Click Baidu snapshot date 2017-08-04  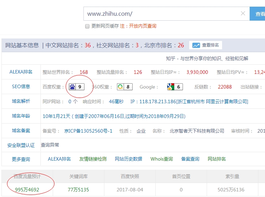point(130,190)
